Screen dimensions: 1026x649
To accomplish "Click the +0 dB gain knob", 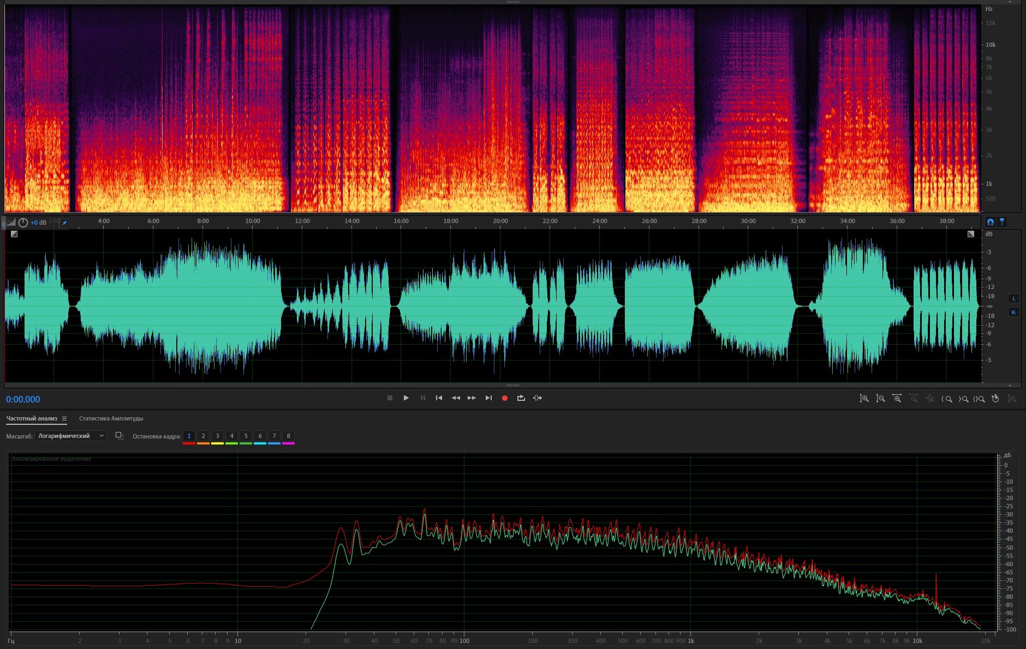I will 23,223.
